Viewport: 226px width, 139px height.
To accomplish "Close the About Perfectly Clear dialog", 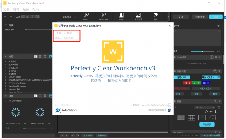I will pos(170,25).
